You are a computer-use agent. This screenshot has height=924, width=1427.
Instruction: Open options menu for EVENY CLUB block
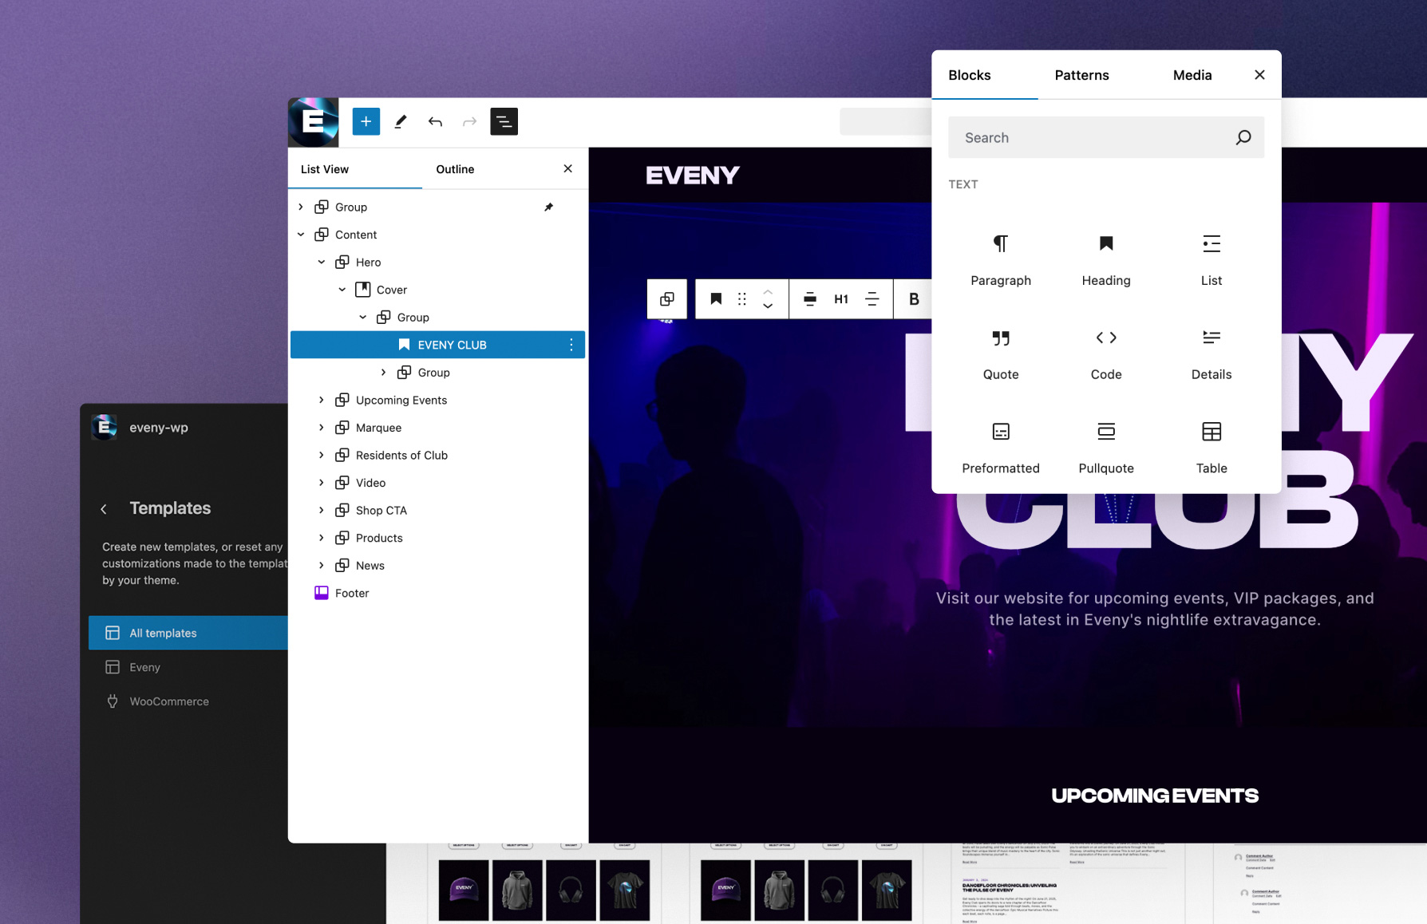click(x=571, y=344)
